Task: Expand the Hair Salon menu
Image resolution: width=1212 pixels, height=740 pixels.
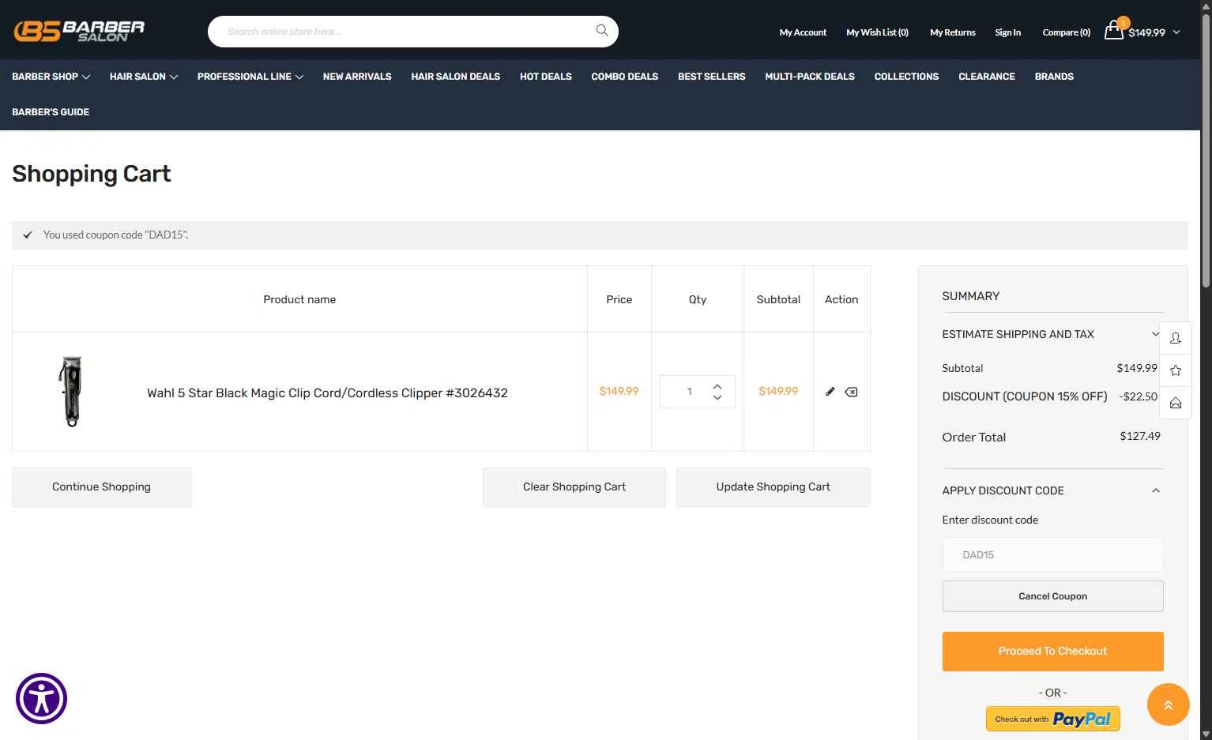Action: [x=144, y=77]
